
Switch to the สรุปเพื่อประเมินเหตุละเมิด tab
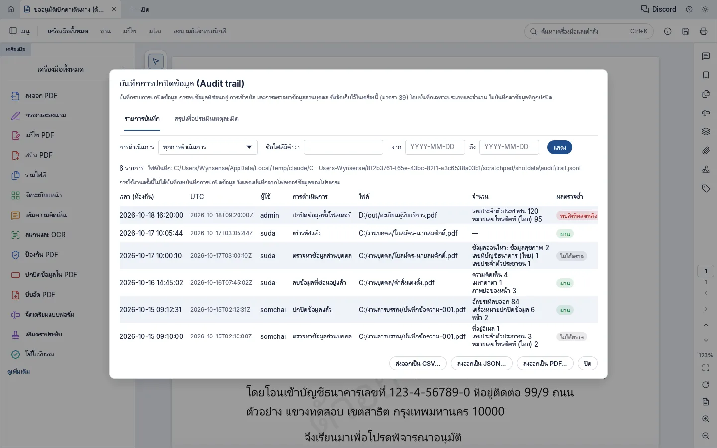(207, 119)
